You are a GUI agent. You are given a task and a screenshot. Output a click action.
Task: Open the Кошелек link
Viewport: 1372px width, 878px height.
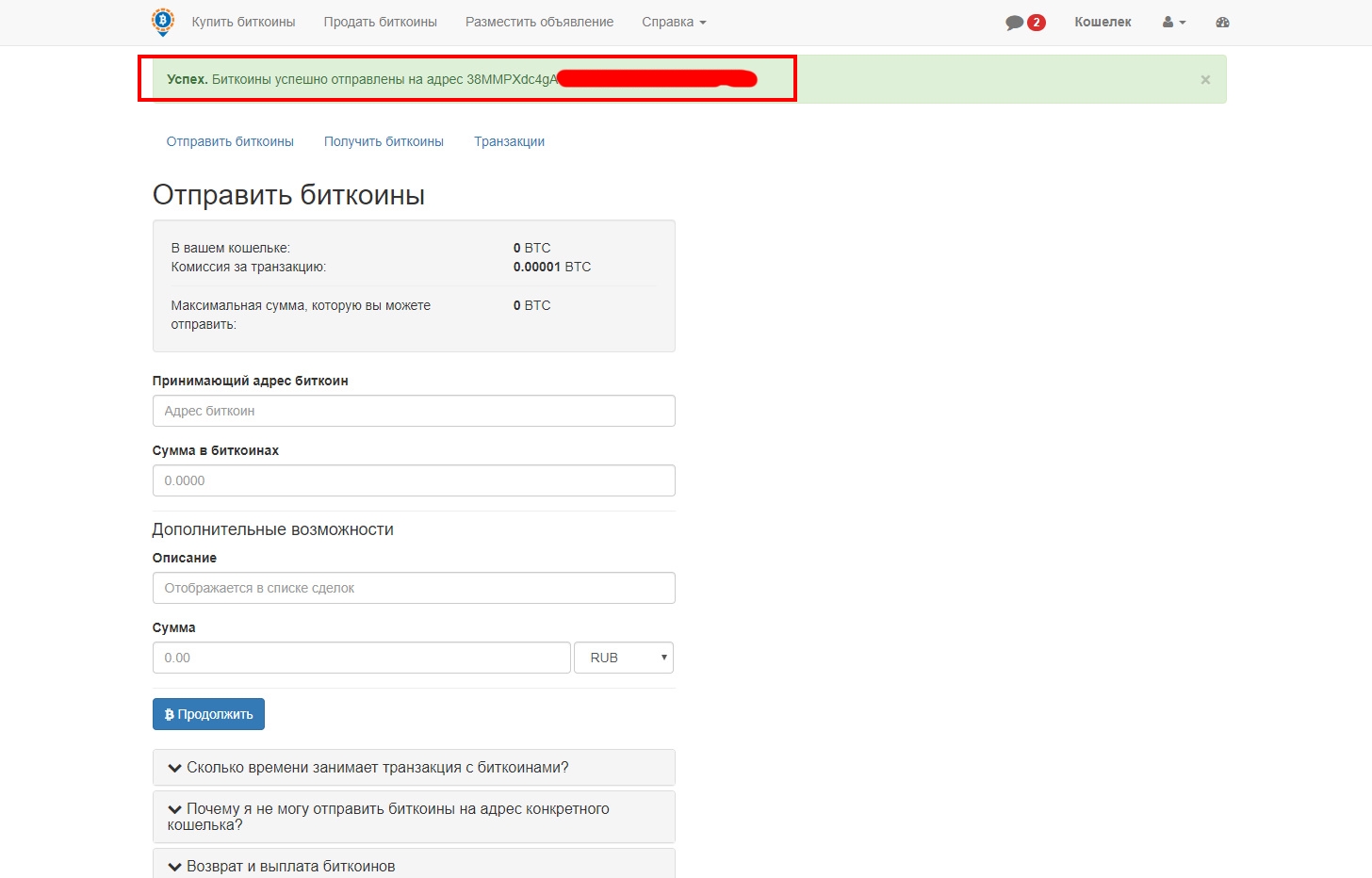click(x=1102, y=23)
